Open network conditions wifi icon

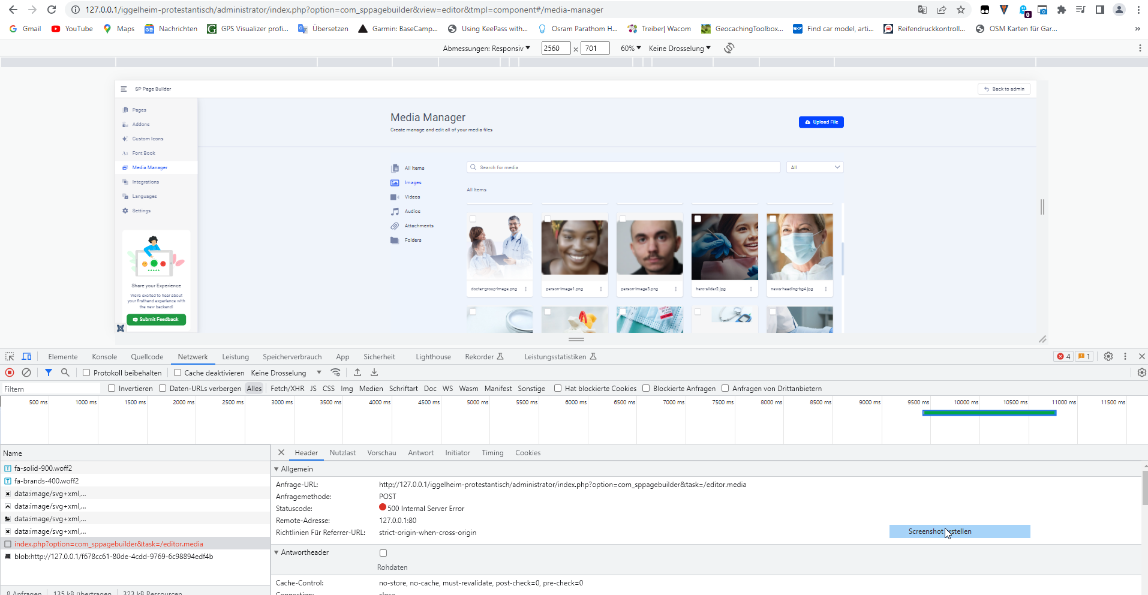pos(336,372)
